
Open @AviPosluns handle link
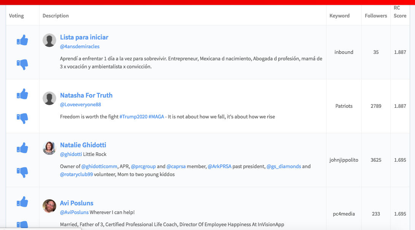pyautogui.click(x=74, y=212)
